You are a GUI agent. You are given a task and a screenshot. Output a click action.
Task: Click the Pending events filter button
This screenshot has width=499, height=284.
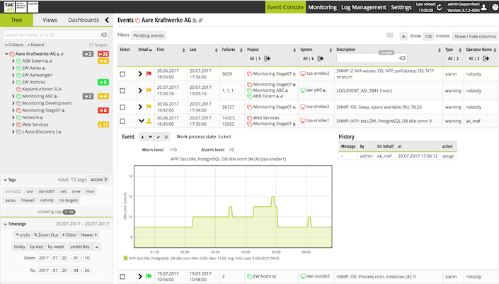149,35
